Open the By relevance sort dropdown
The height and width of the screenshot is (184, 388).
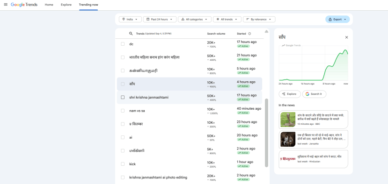[259, 19]
